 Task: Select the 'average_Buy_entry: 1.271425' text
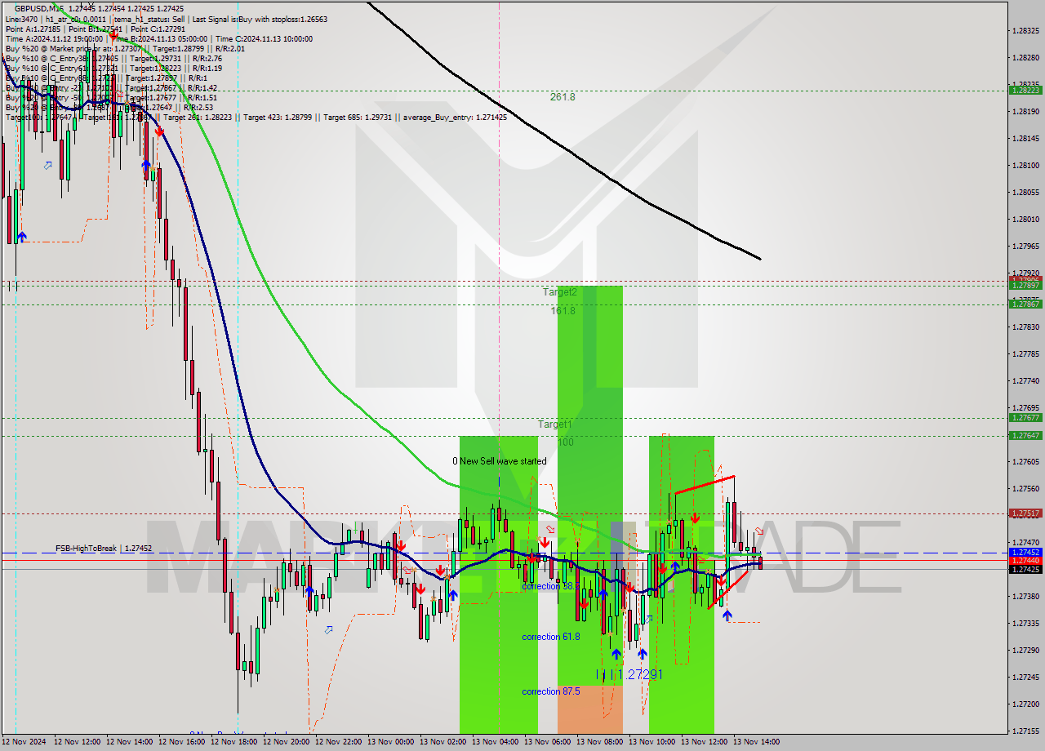point(453,118)
